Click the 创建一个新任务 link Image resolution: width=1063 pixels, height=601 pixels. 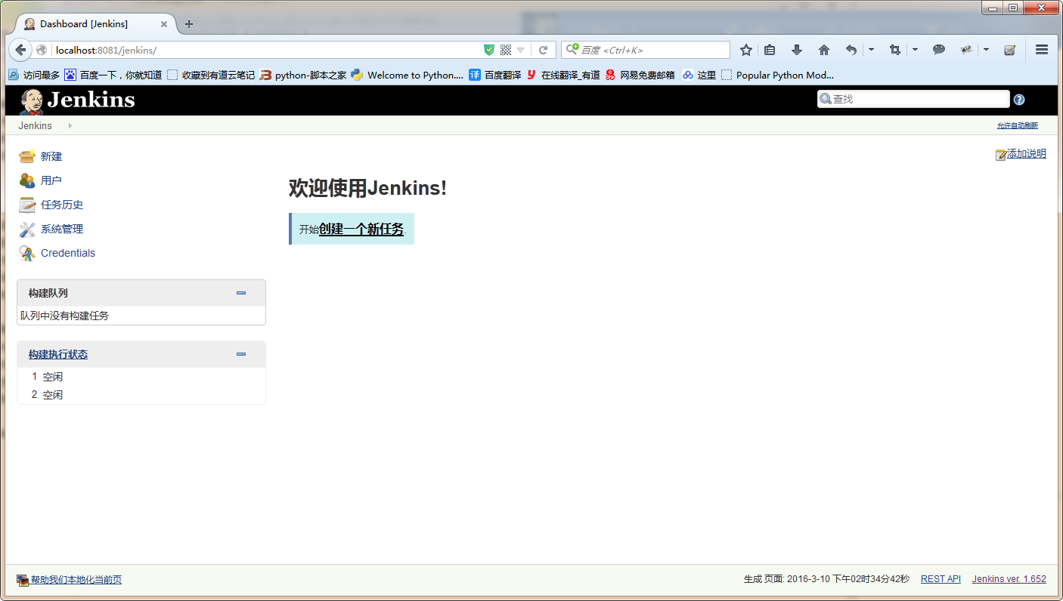pyautogui.click(x=361, y=230)
